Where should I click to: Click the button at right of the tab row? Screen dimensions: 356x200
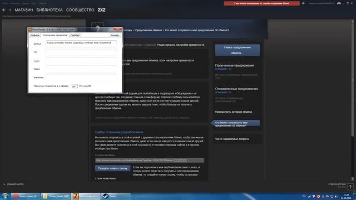(x=115, y=36)
